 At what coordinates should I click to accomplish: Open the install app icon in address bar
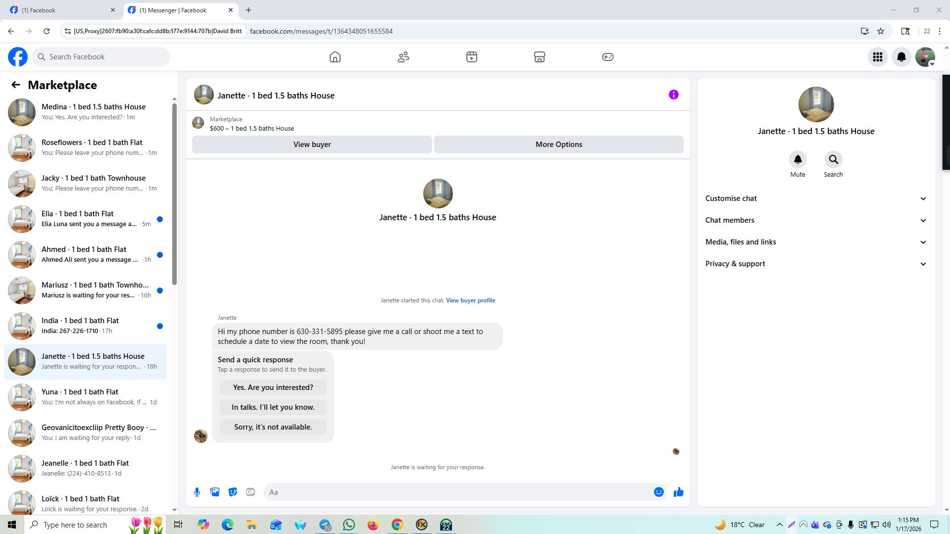click(865, 31)
